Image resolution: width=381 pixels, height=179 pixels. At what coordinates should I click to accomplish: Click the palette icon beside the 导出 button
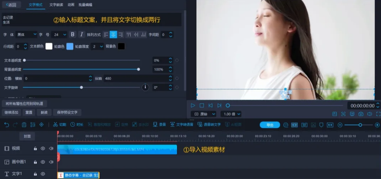click(x=286, y=125)
